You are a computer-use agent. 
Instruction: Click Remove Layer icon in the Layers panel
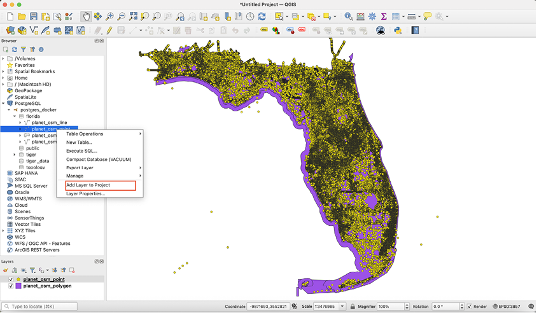point(72,270)
